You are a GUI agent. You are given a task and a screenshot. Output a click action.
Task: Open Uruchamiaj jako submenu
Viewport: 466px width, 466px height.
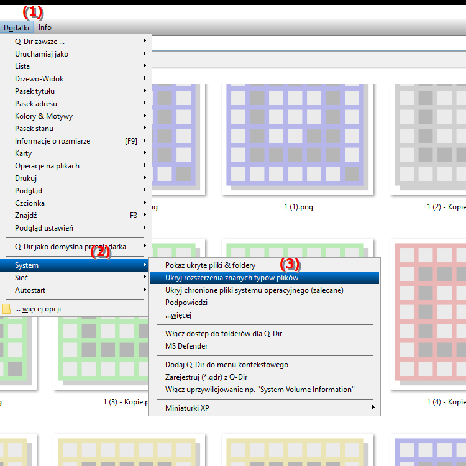tap(76, 54)
